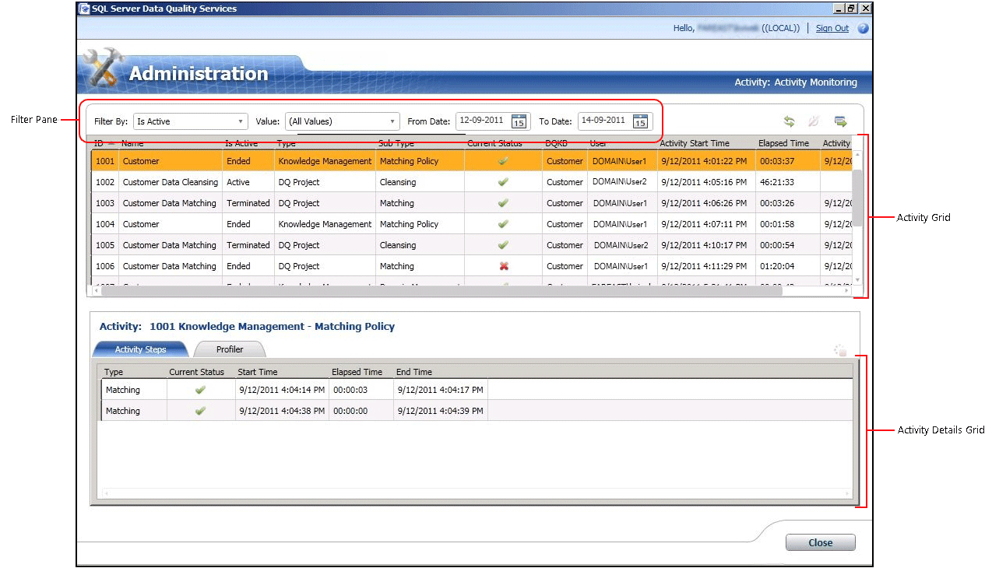Open the Export activities icon
Viewport: 985px width, 568px height.
pos(839,121)
